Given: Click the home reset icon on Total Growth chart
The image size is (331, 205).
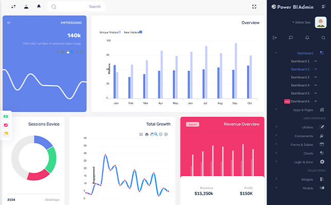Looking at the screenshot, I should click(147, 134).
